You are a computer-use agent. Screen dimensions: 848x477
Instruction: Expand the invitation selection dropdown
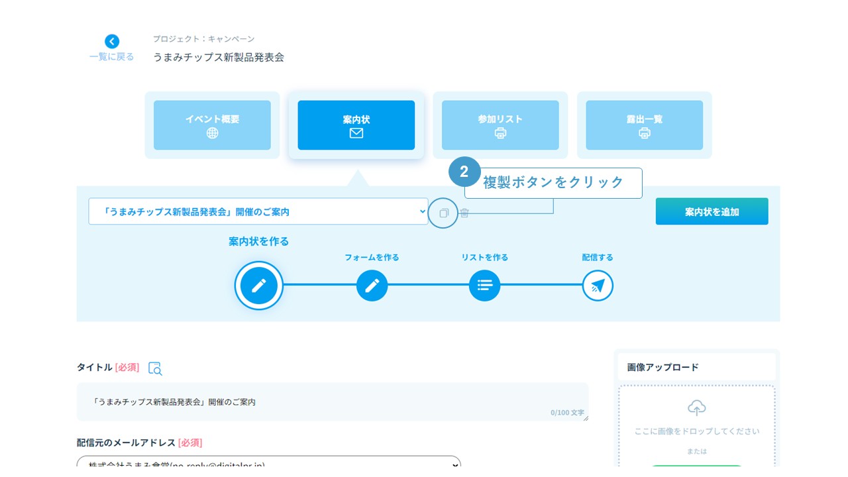click(x=258, y=211)
